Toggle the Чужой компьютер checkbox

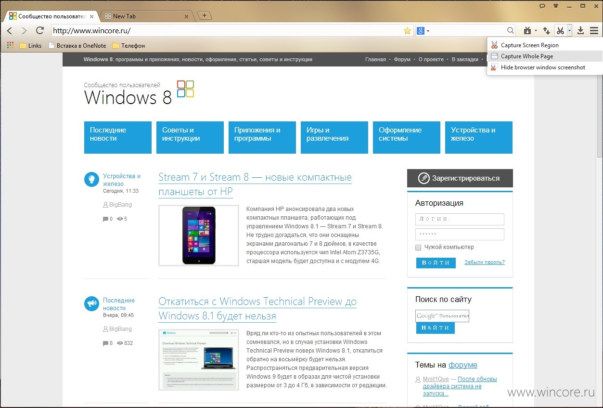(418, 247)
